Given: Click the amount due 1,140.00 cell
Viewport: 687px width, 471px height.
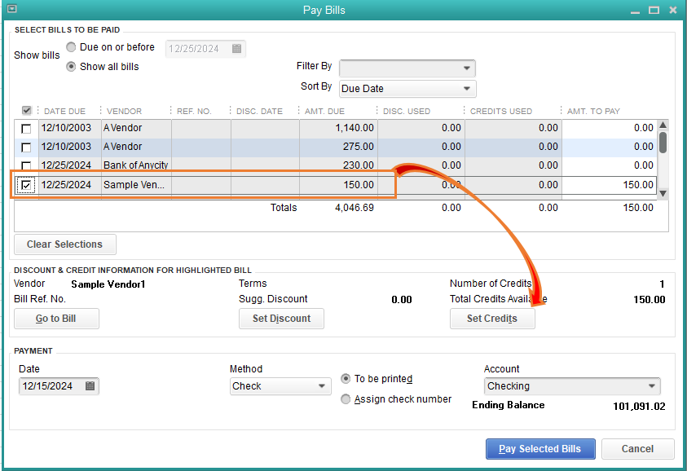Looking at the screenshot, I should (x=338, y=128).
